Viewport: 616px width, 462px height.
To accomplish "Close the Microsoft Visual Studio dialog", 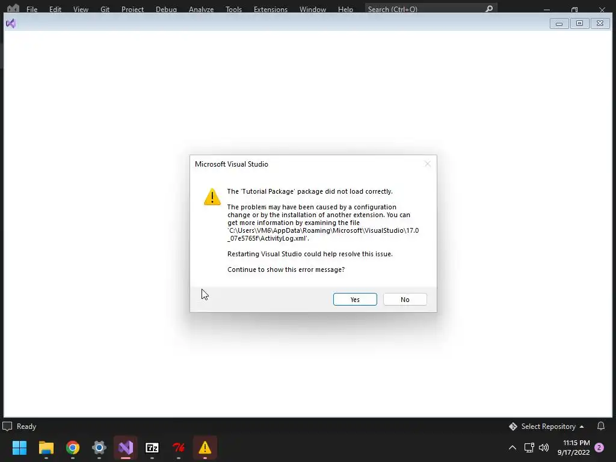I will pos(428,164).
